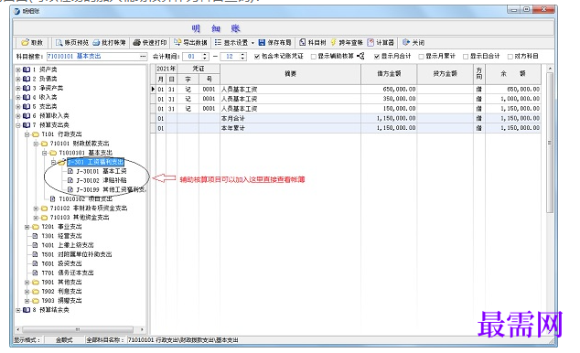Collapse the 71010101 基本支出 node
This screenshot has width=580, height=353.
(45, 153)
